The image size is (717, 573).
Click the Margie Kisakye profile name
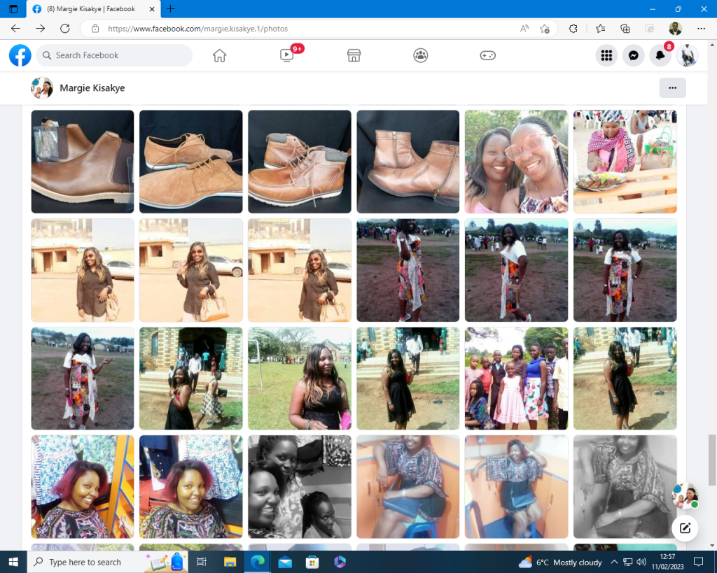pos(92,88)
